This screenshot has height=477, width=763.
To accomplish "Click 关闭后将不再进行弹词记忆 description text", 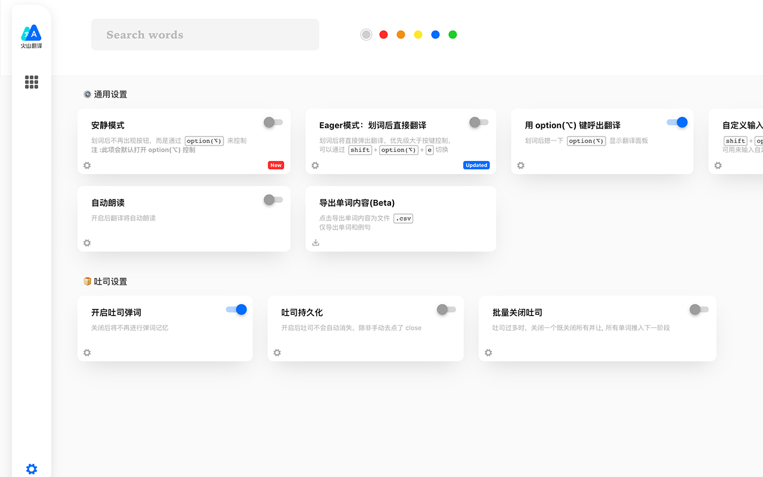I will point(130,328).
